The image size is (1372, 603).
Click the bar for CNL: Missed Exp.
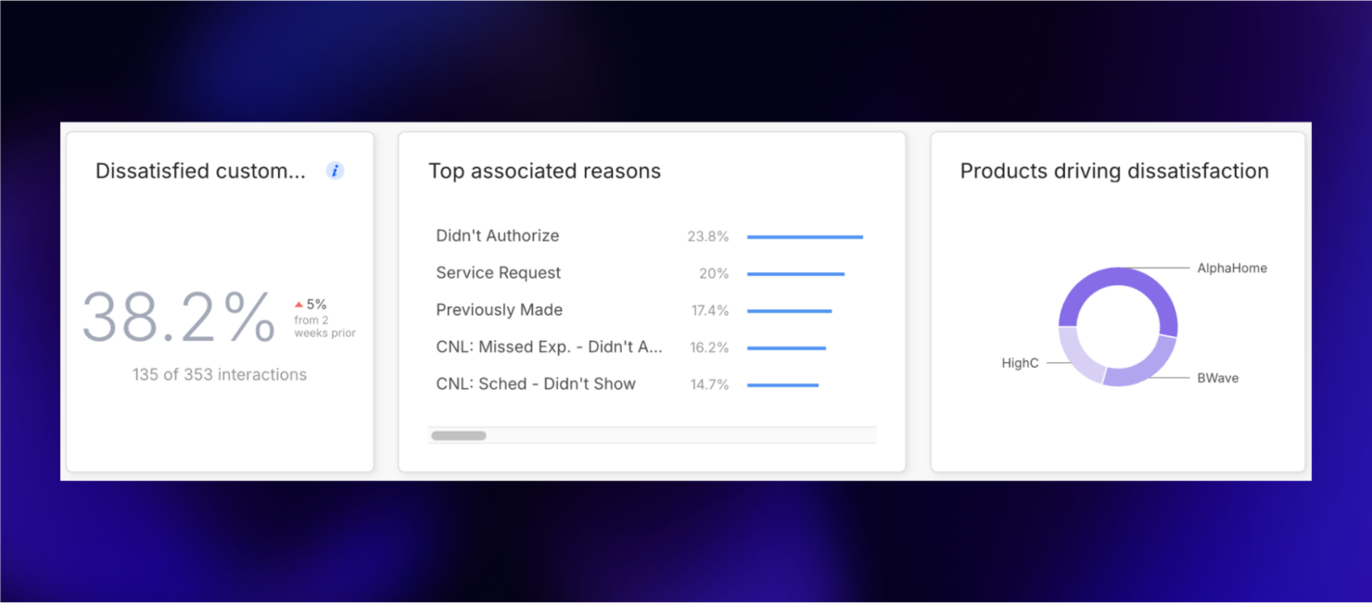pyautogui.click(x=786, y=348)
